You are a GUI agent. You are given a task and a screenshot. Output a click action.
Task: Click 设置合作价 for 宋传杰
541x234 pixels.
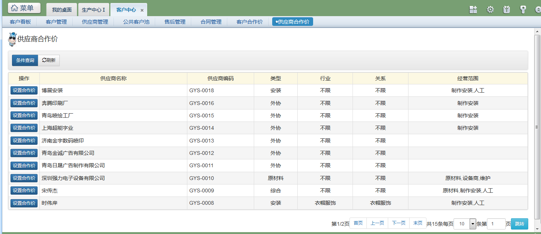click(x=24, y=190)
